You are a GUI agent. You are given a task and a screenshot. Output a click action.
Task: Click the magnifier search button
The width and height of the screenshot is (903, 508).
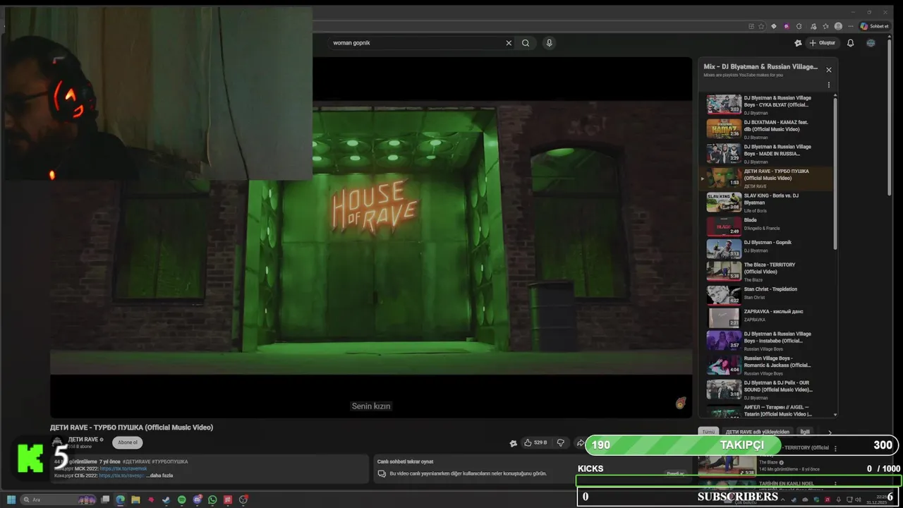point(526,43)
